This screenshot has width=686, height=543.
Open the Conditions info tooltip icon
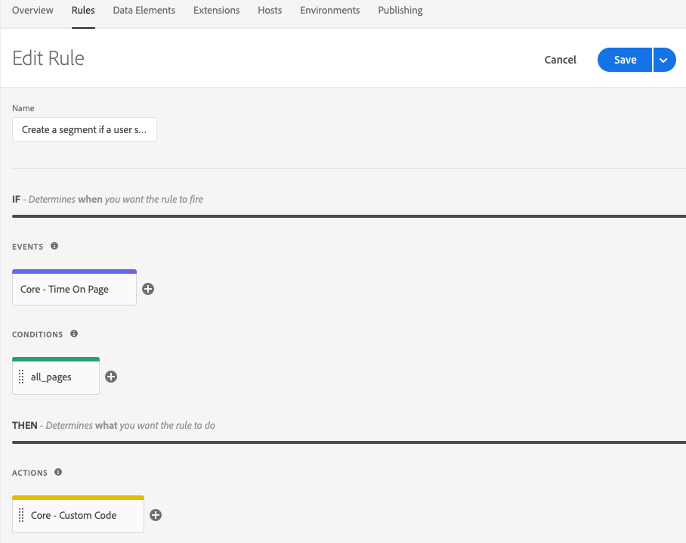point(74,334)
